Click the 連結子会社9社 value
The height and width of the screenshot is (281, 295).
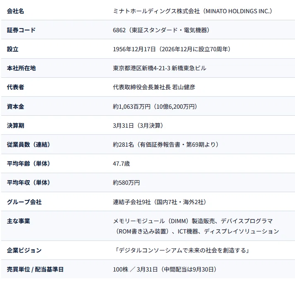[159, 202]
